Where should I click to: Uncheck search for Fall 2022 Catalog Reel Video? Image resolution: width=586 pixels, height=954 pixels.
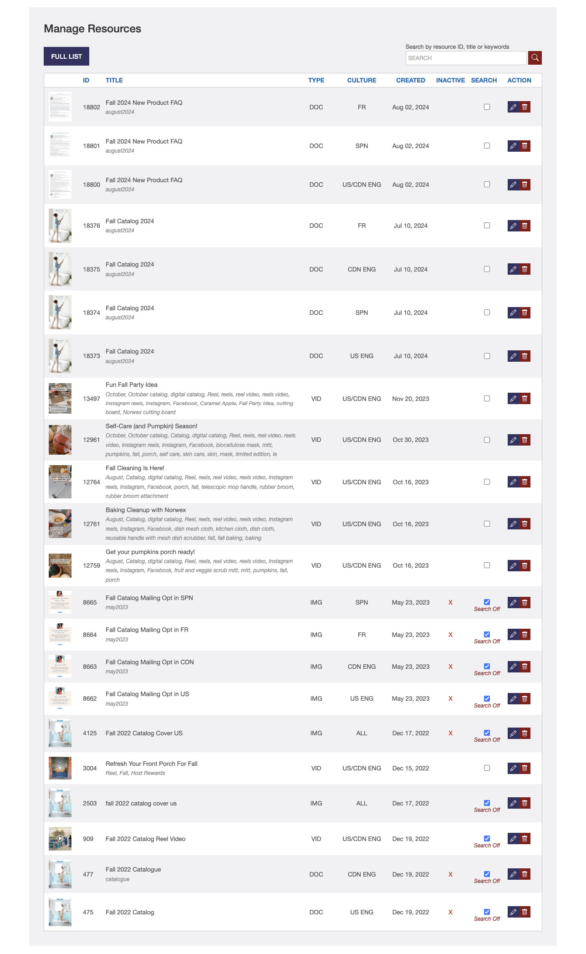[487, 838]
